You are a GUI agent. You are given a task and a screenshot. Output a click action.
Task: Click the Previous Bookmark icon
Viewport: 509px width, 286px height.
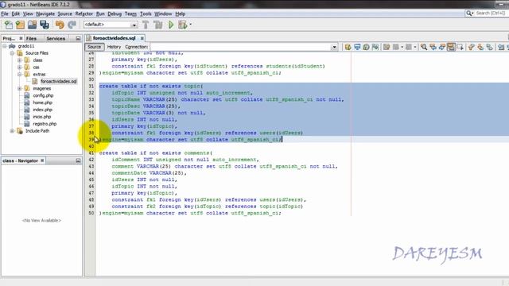click(x=471, y=47)
